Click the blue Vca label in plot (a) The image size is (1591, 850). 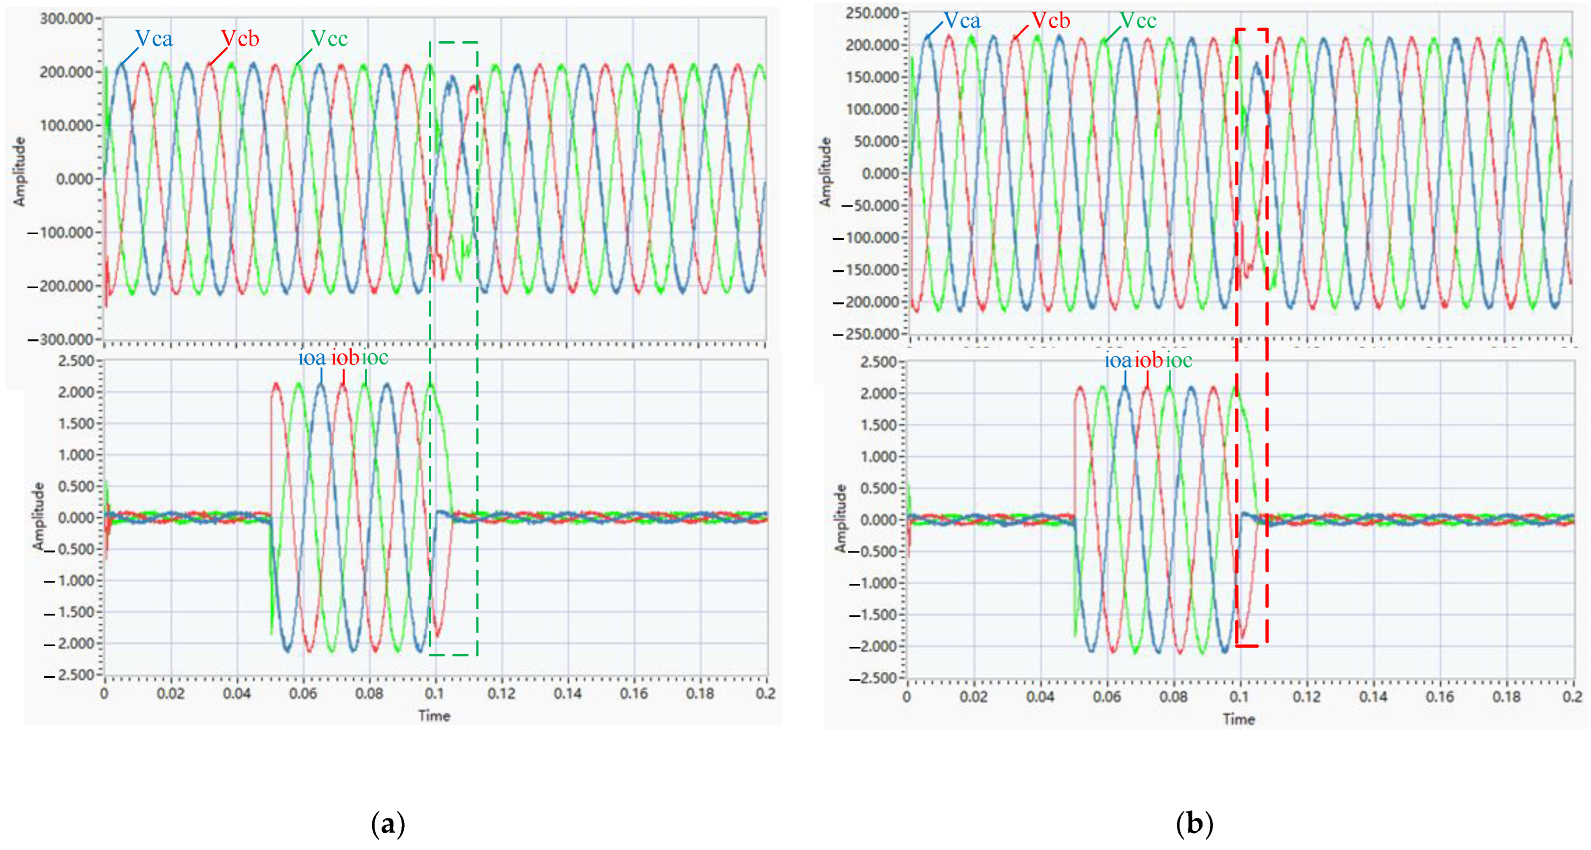click(154, 39)
